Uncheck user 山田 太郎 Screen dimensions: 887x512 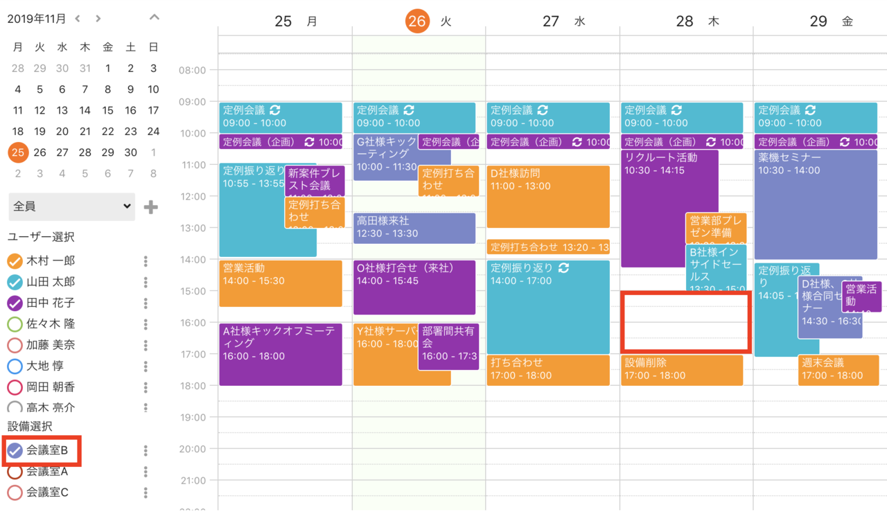[x=15, y=282]
